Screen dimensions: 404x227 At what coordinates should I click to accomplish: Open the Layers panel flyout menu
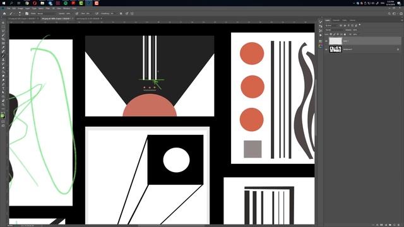(x=402, y=20)
